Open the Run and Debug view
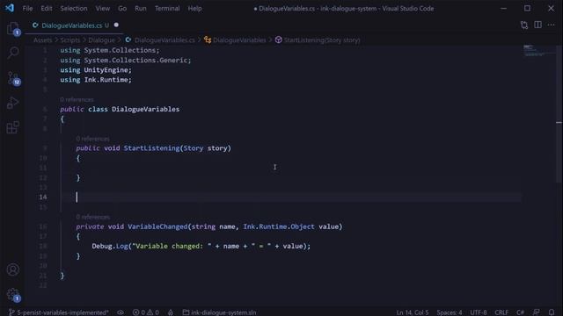Viewport: 563px width, 316px height. tap(13, 103)
